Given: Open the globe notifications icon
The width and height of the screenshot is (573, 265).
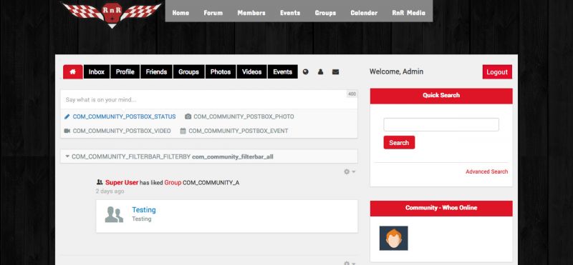Looking at the screenshot, I should coord(306,72).
